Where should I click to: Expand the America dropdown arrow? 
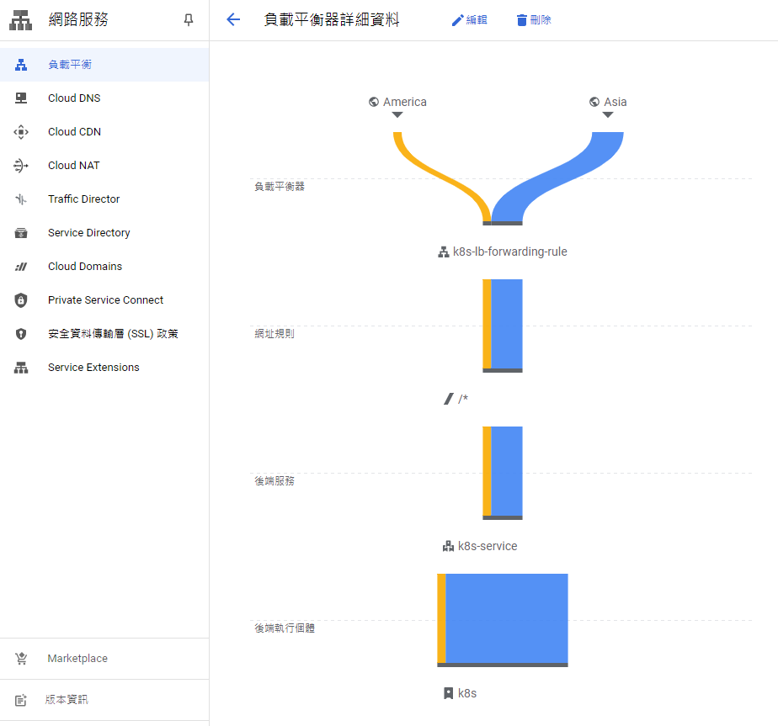tap(397, 115)
